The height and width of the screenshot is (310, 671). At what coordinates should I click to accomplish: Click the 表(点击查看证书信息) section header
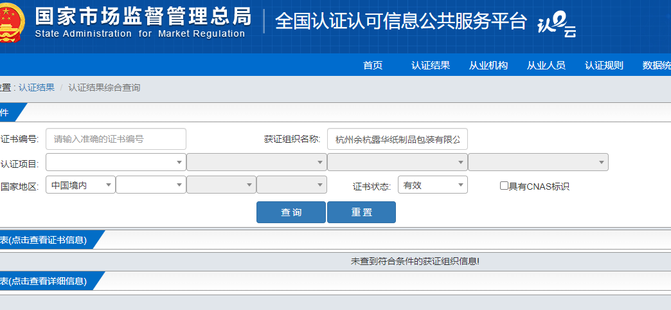[x=43, y=240]
